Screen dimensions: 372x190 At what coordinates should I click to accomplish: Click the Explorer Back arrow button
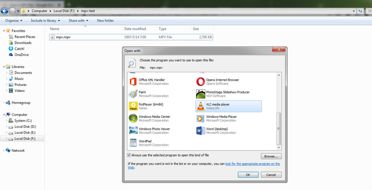[x=4, y=11]
